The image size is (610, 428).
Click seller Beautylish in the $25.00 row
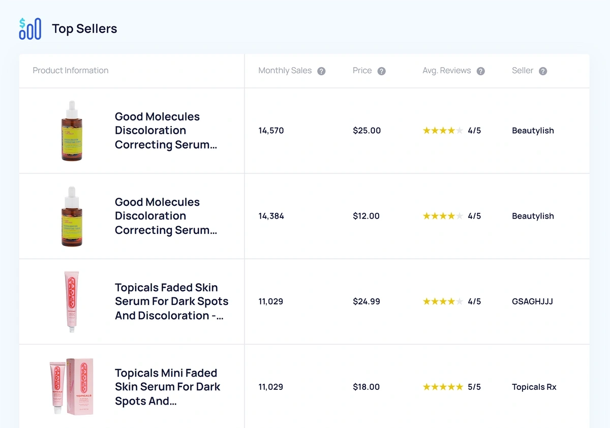click(533, 131)
